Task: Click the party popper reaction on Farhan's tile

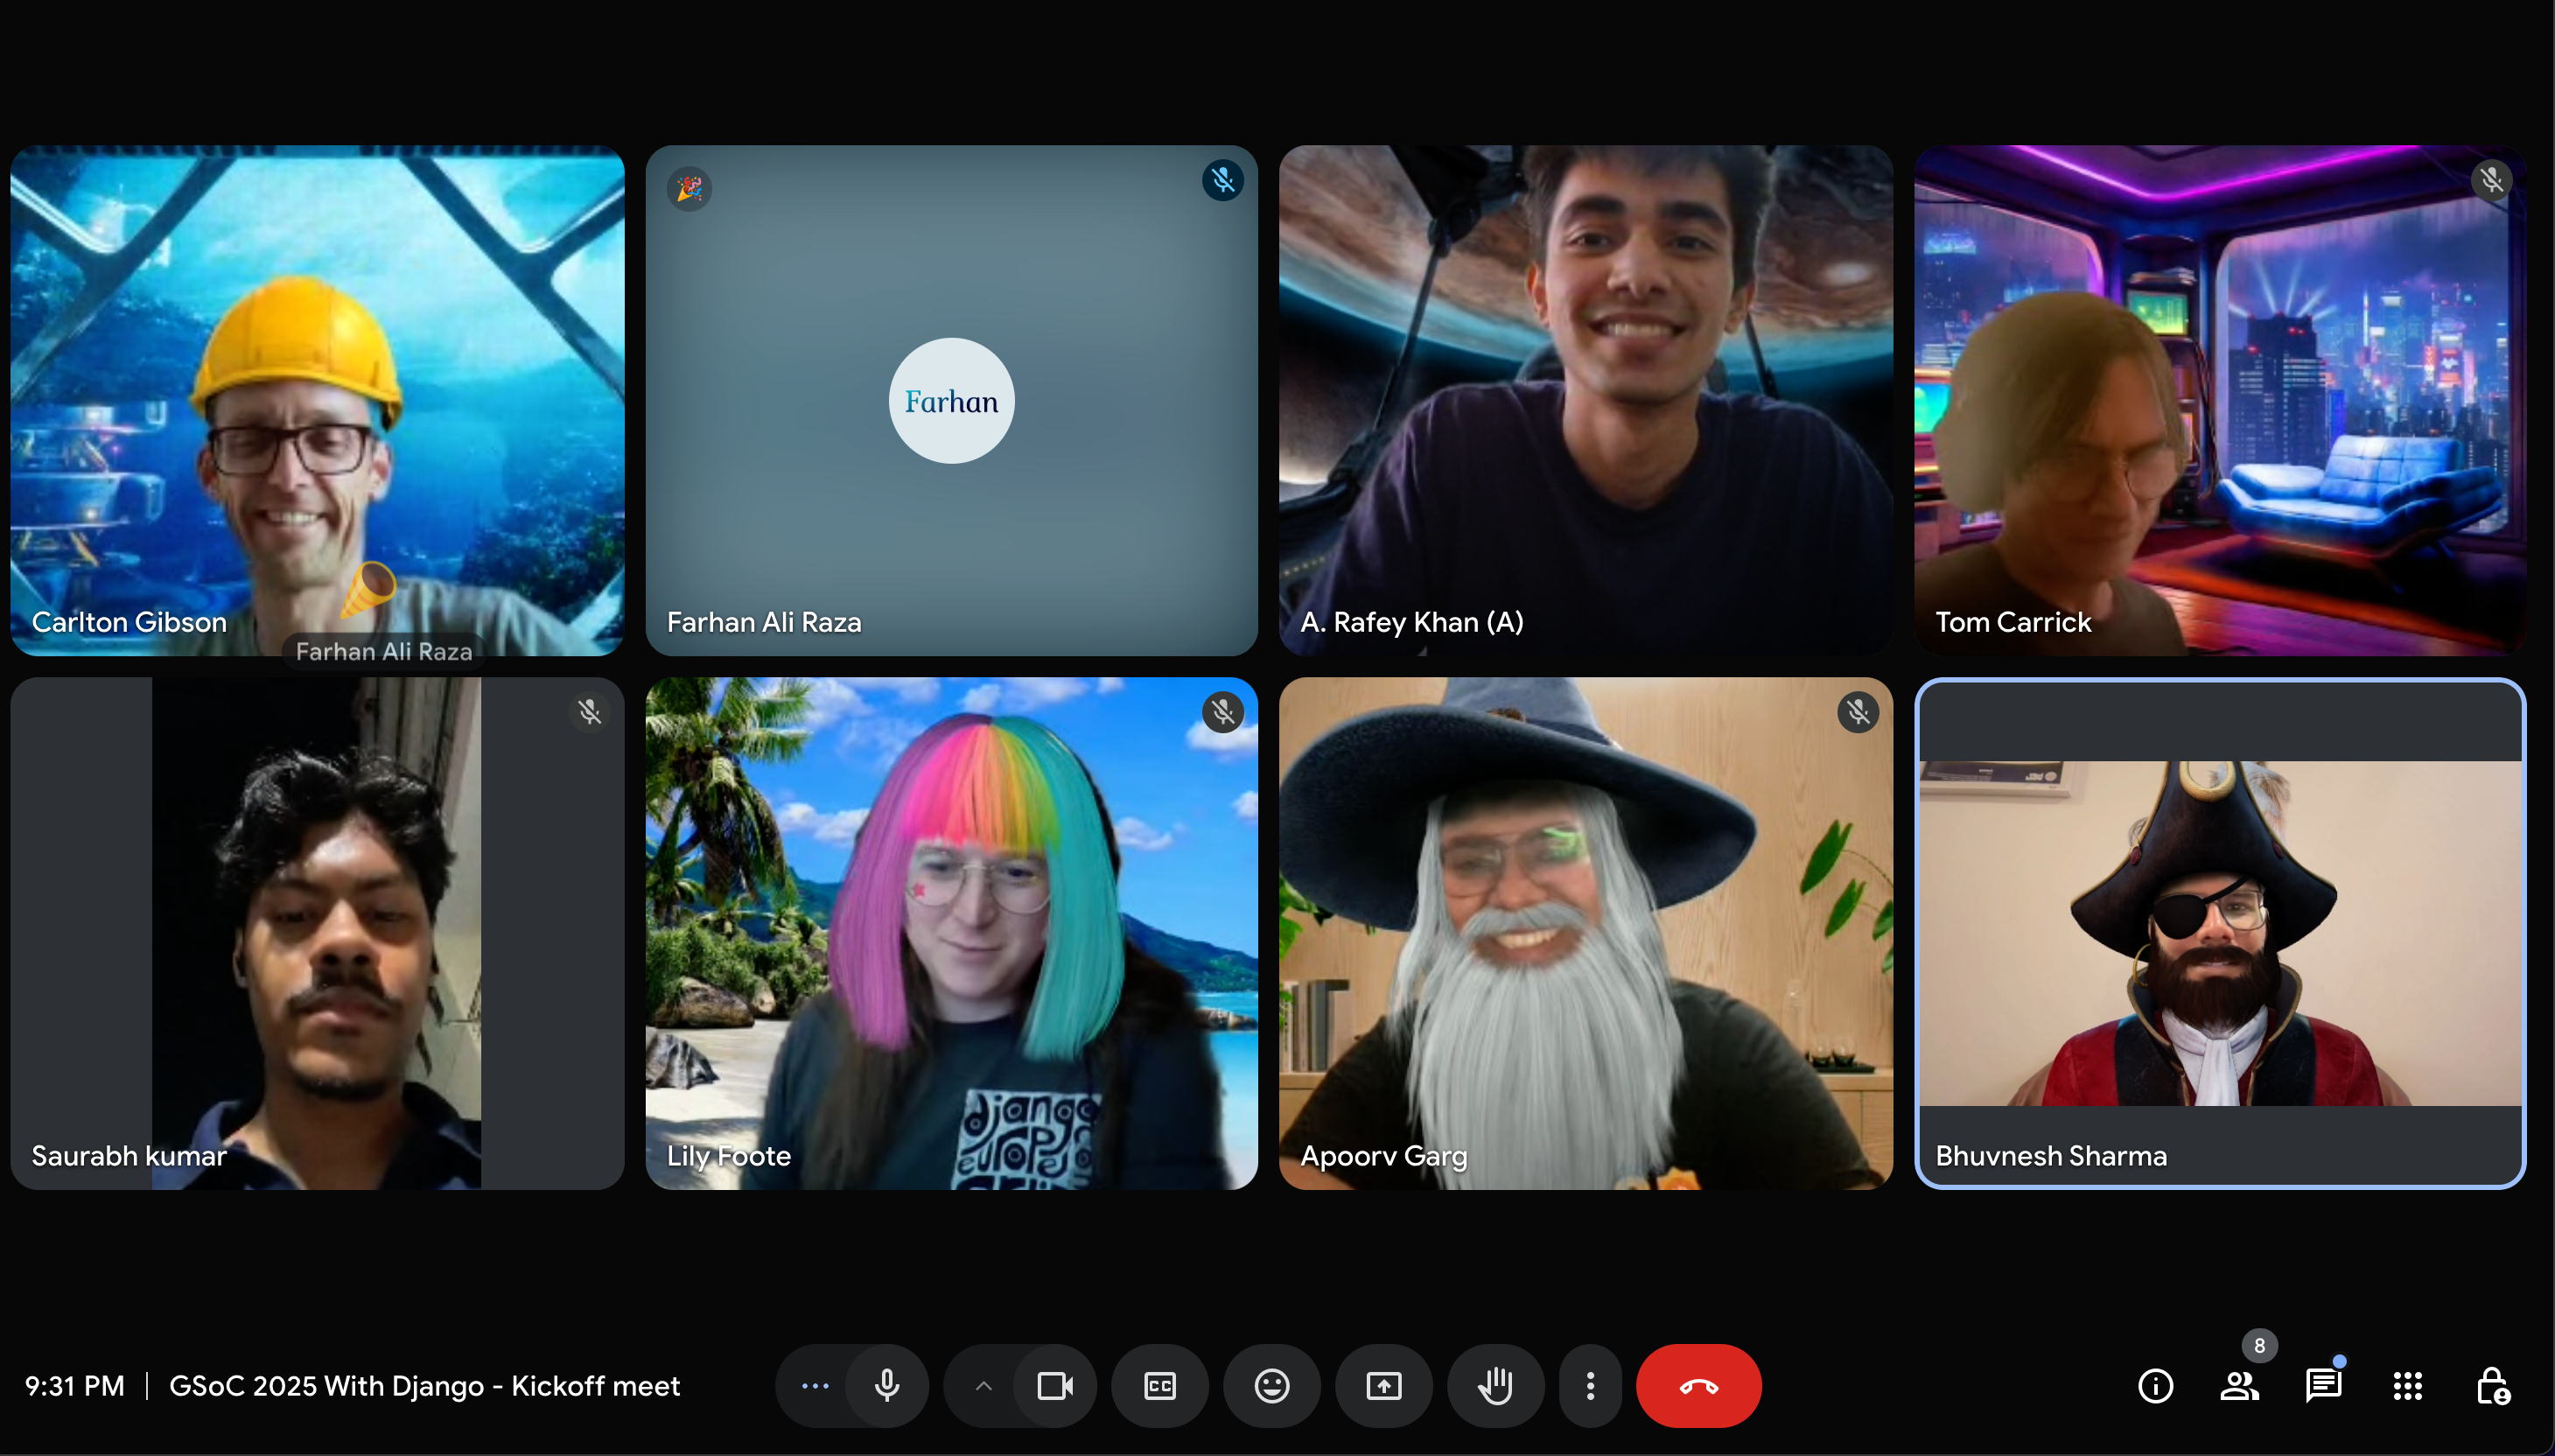Action: click(x=689, y=188)
